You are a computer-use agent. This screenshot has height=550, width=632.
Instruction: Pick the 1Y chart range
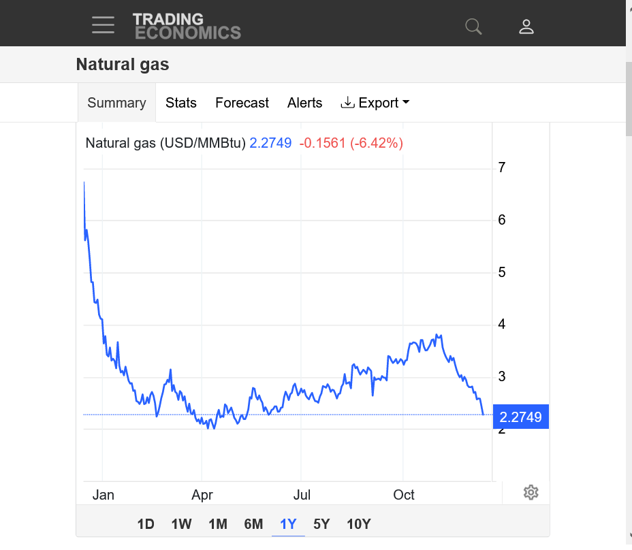click(x=288, y=524)
